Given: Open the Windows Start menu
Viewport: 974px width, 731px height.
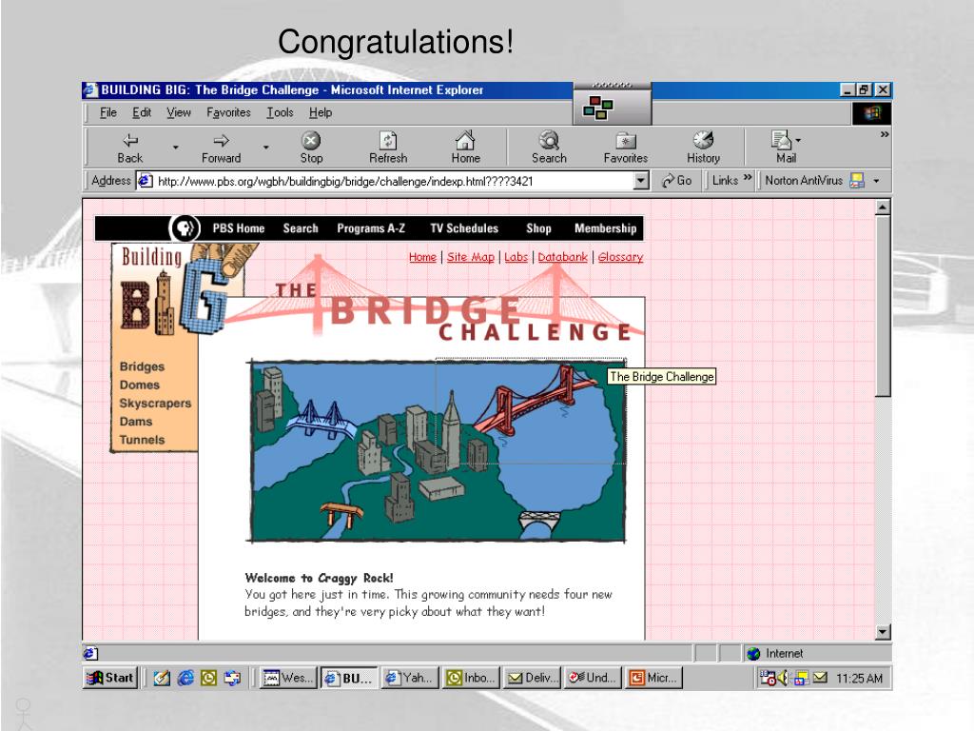Looking at the screenshot, I should [x=110, y=678].
